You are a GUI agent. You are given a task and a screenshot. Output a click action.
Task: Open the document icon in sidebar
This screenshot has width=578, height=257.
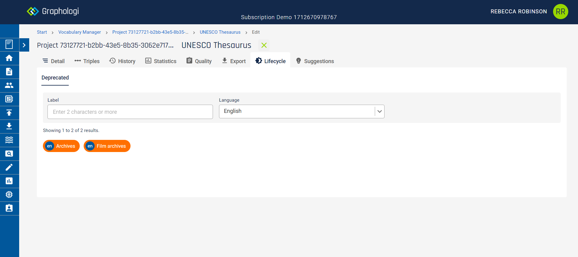(9, 72)
